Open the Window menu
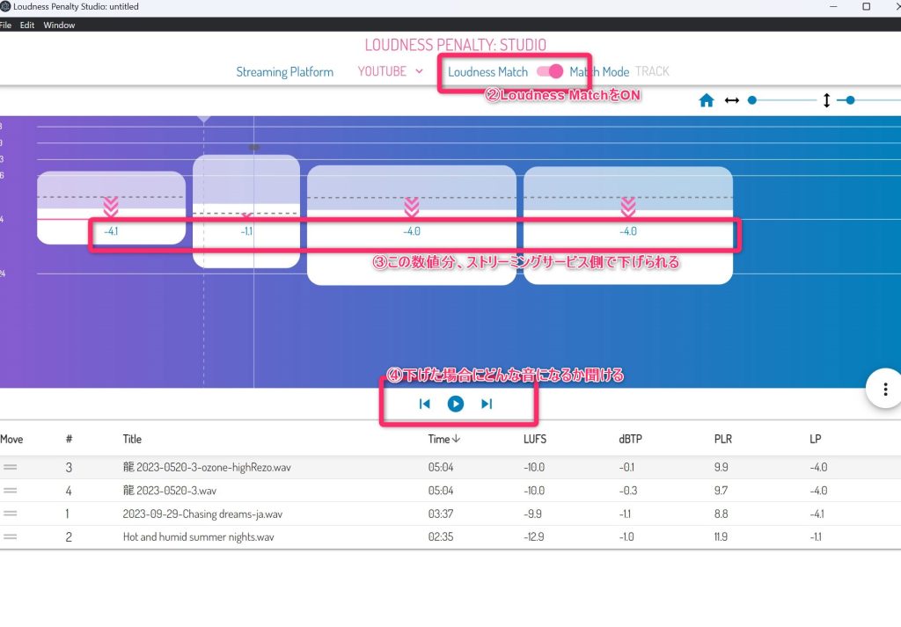The height and width of the screenshot is (627, 901). click(59, 26)
